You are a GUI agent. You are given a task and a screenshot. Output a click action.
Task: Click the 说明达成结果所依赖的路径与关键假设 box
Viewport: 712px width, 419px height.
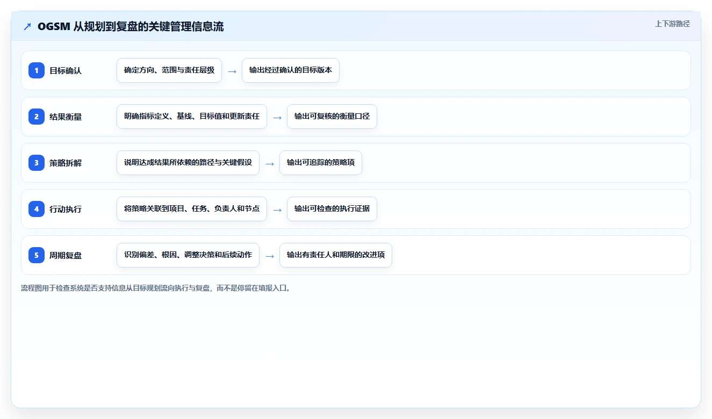click(x=188, y=163)
